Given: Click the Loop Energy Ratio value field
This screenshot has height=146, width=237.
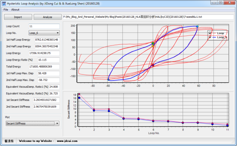Looking at the screenshot, I should tap(49, 60).
